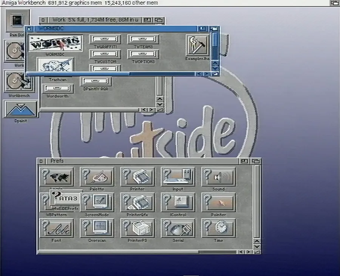Open the TWOPTIONS drawer
The image size is (340, 276).
143,54
